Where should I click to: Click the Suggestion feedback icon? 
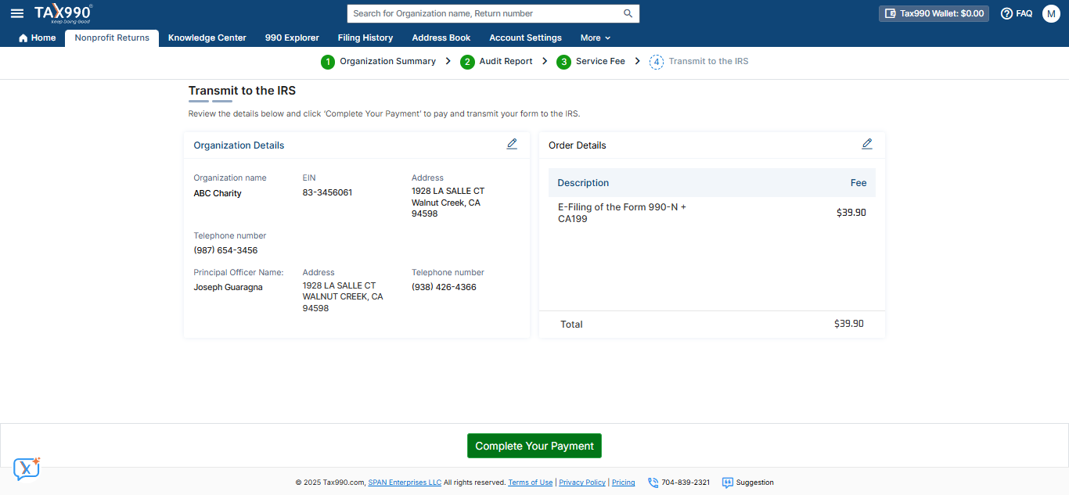[x=727, y=482]
